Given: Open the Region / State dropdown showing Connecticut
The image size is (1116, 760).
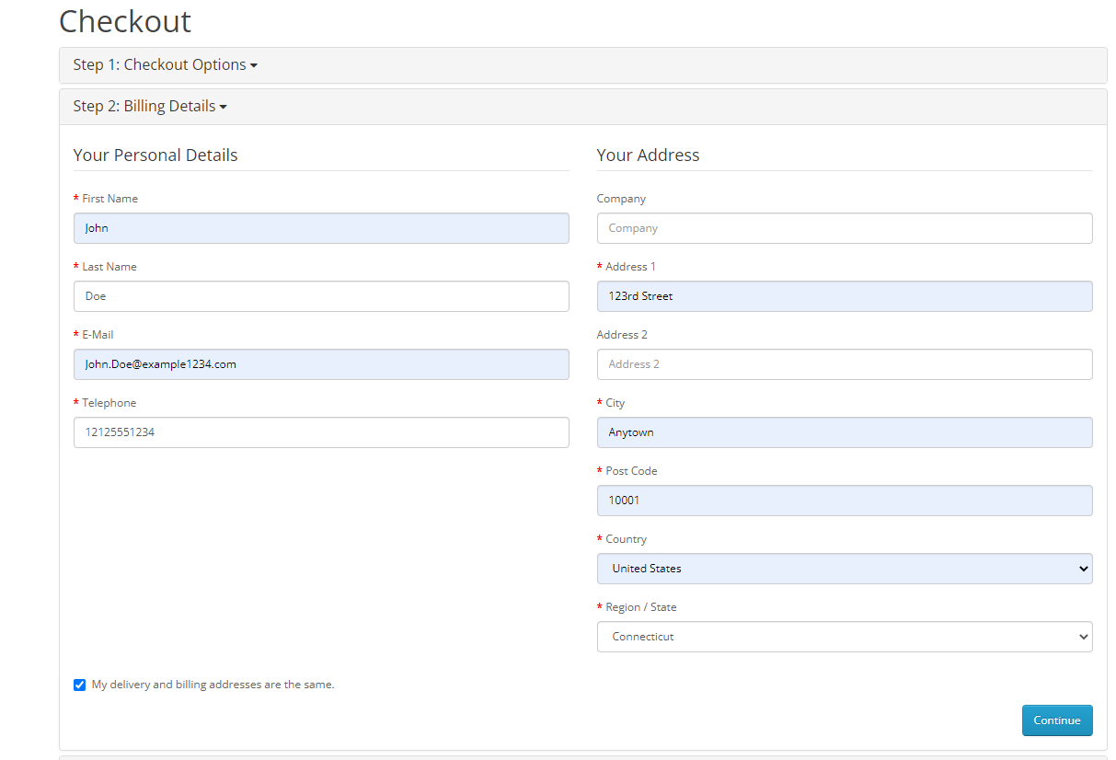Looking at the screenshot, I should [844, 637].
